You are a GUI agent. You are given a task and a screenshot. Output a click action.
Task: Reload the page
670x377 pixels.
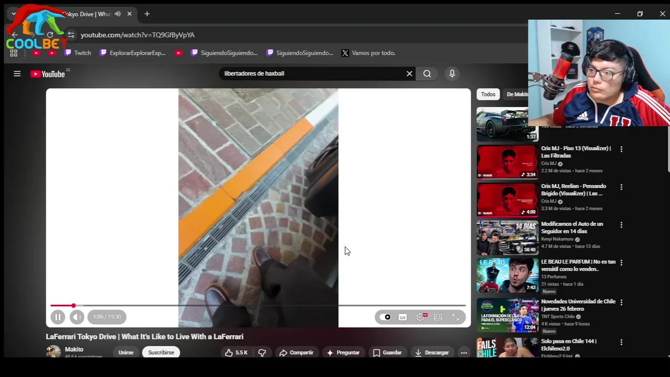50,35
